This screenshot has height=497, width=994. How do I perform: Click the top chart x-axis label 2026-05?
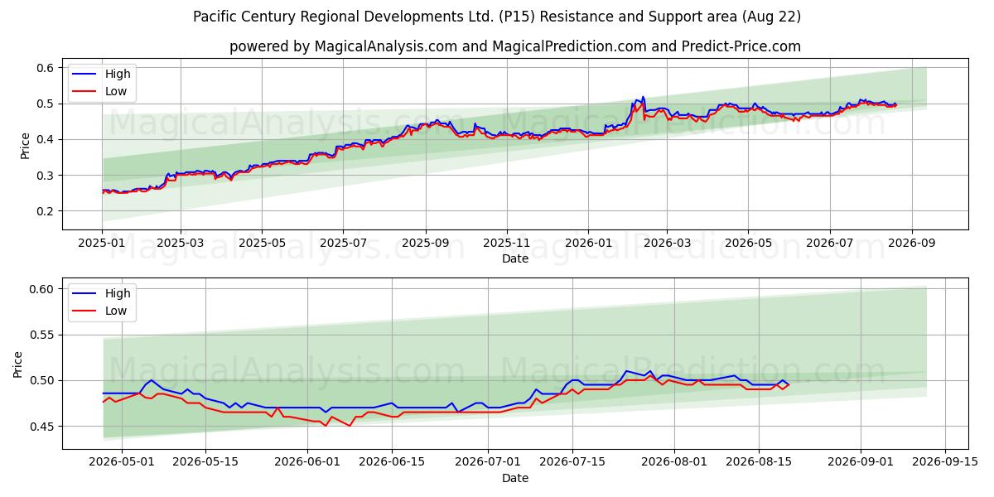(748, 244)
